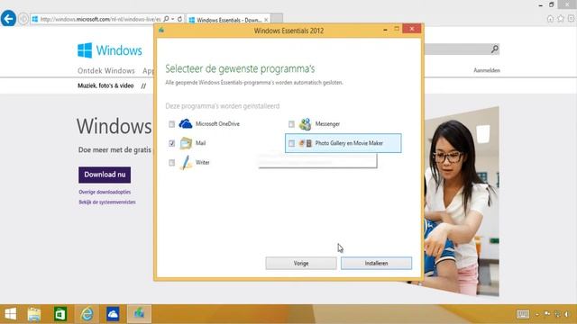577x324 pixels.
Task: Select the Windows Essentials - Down... tab
Action: pyautogui.click(x=228, y=20)
